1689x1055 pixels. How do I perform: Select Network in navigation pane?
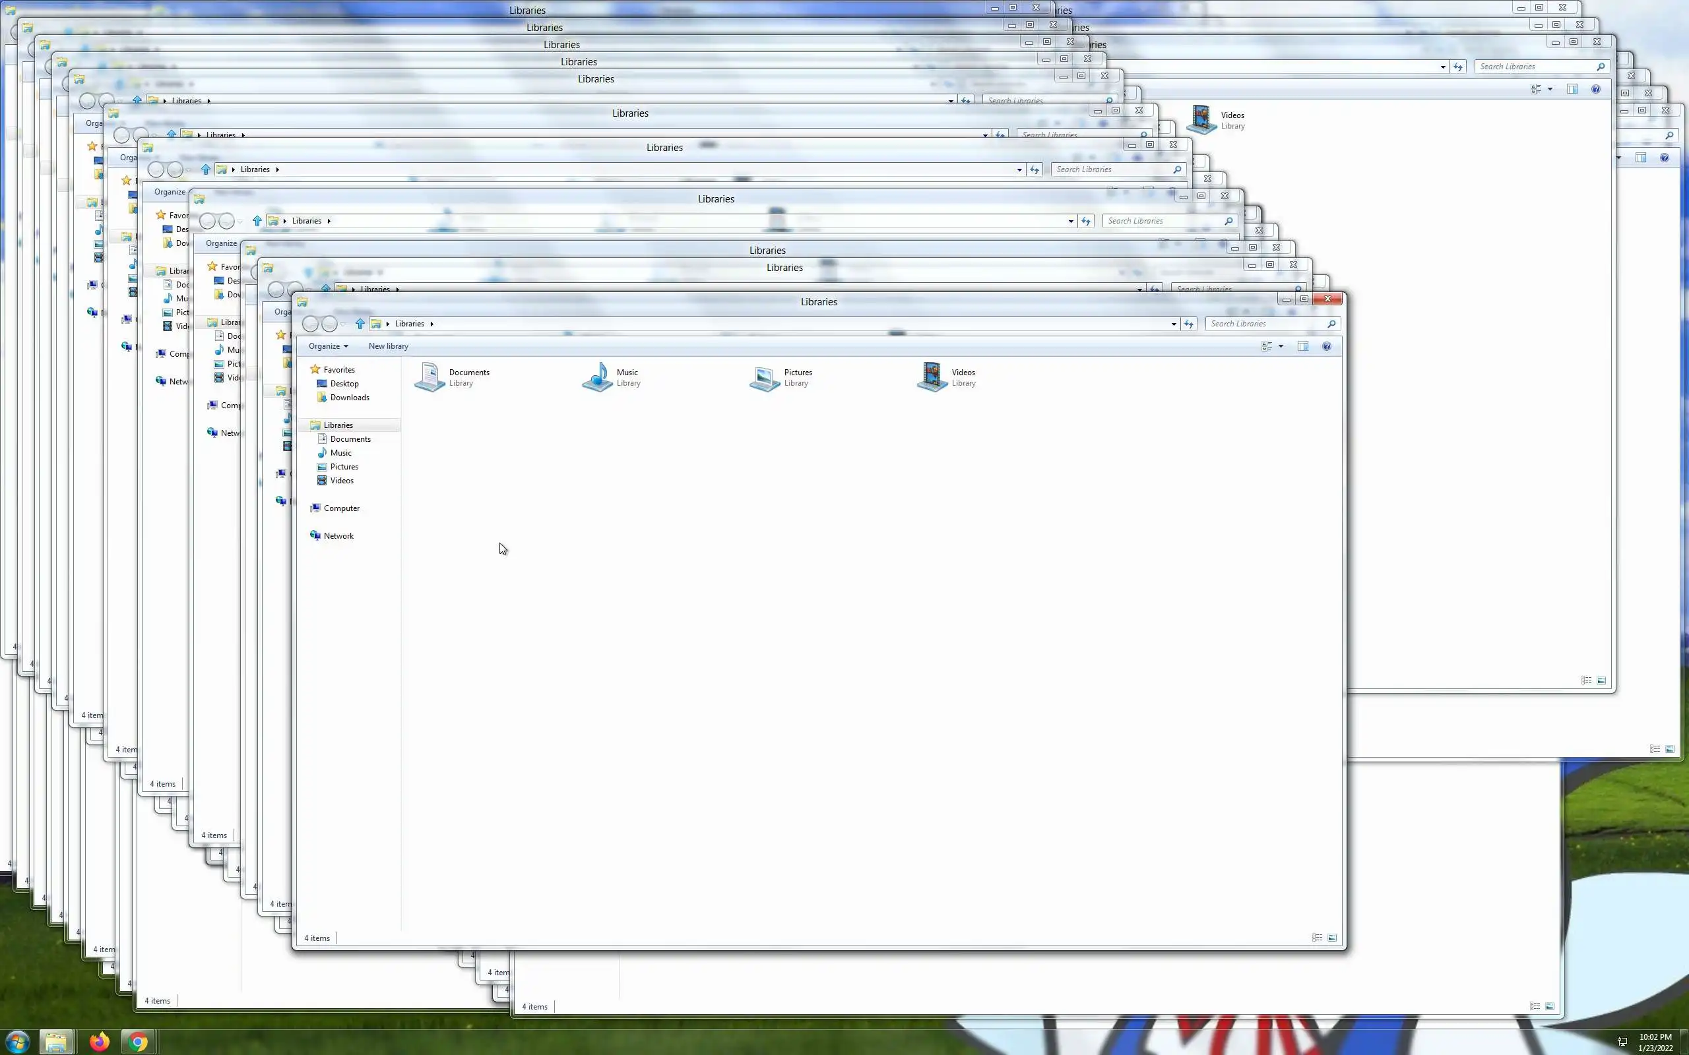(338, 536)
